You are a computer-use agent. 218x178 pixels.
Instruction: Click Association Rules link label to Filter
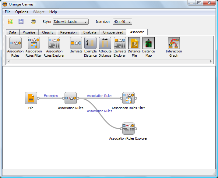100,96
